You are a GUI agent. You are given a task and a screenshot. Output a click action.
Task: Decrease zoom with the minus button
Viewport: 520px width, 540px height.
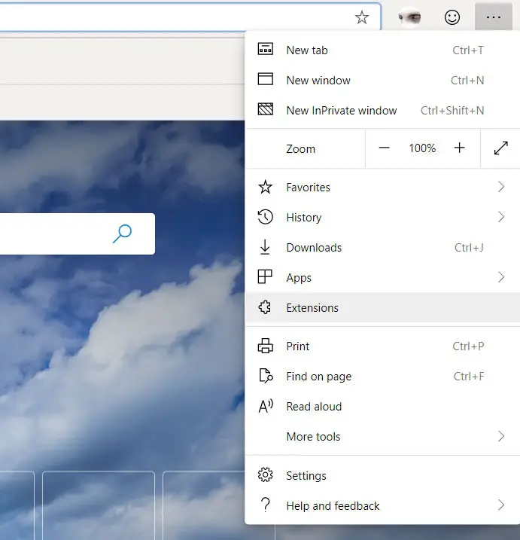point(384,148)
